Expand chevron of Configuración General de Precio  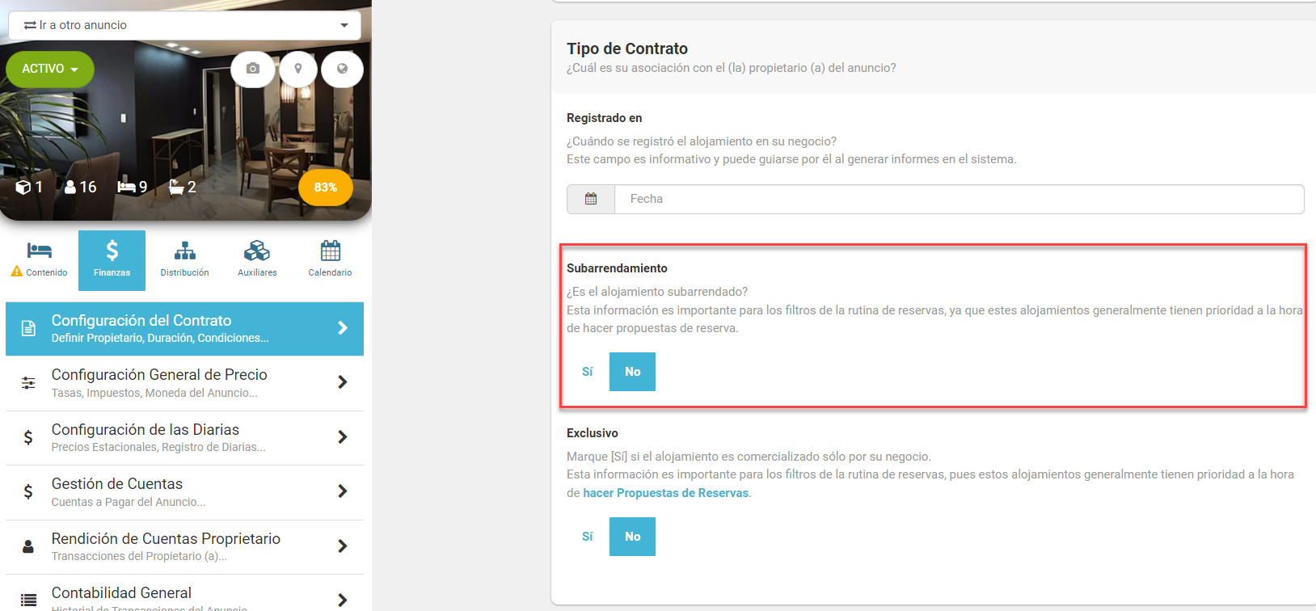(x=343, y=381)
